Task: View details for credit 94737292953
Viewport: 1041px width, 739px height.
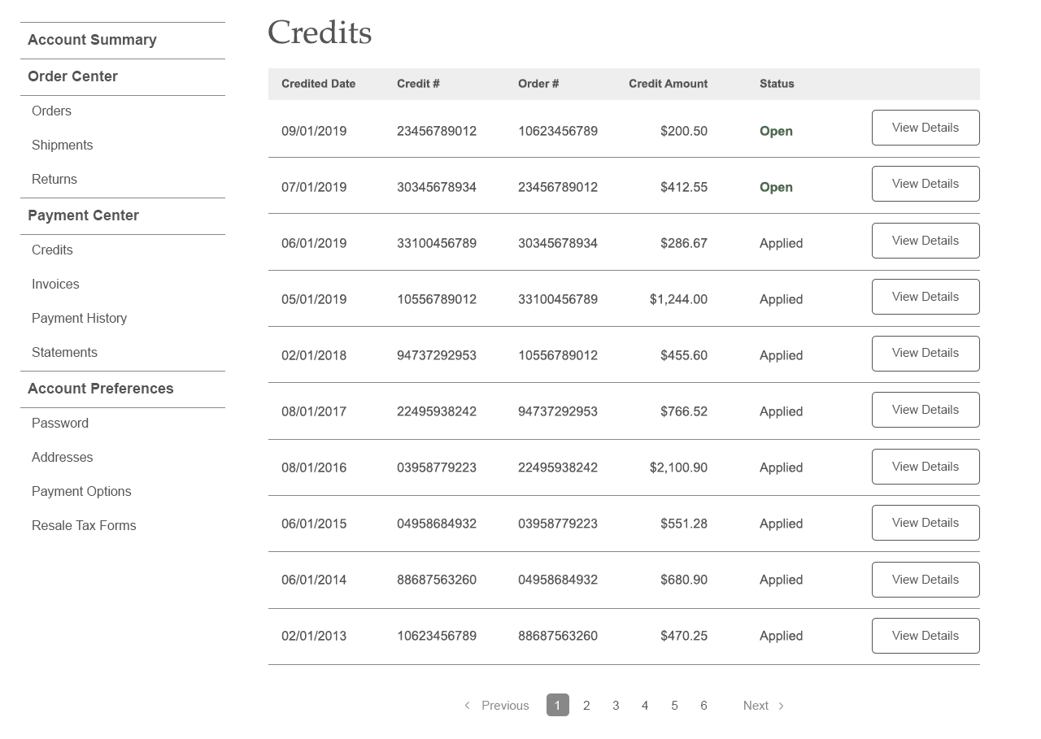Action: [x=926, y=353]
